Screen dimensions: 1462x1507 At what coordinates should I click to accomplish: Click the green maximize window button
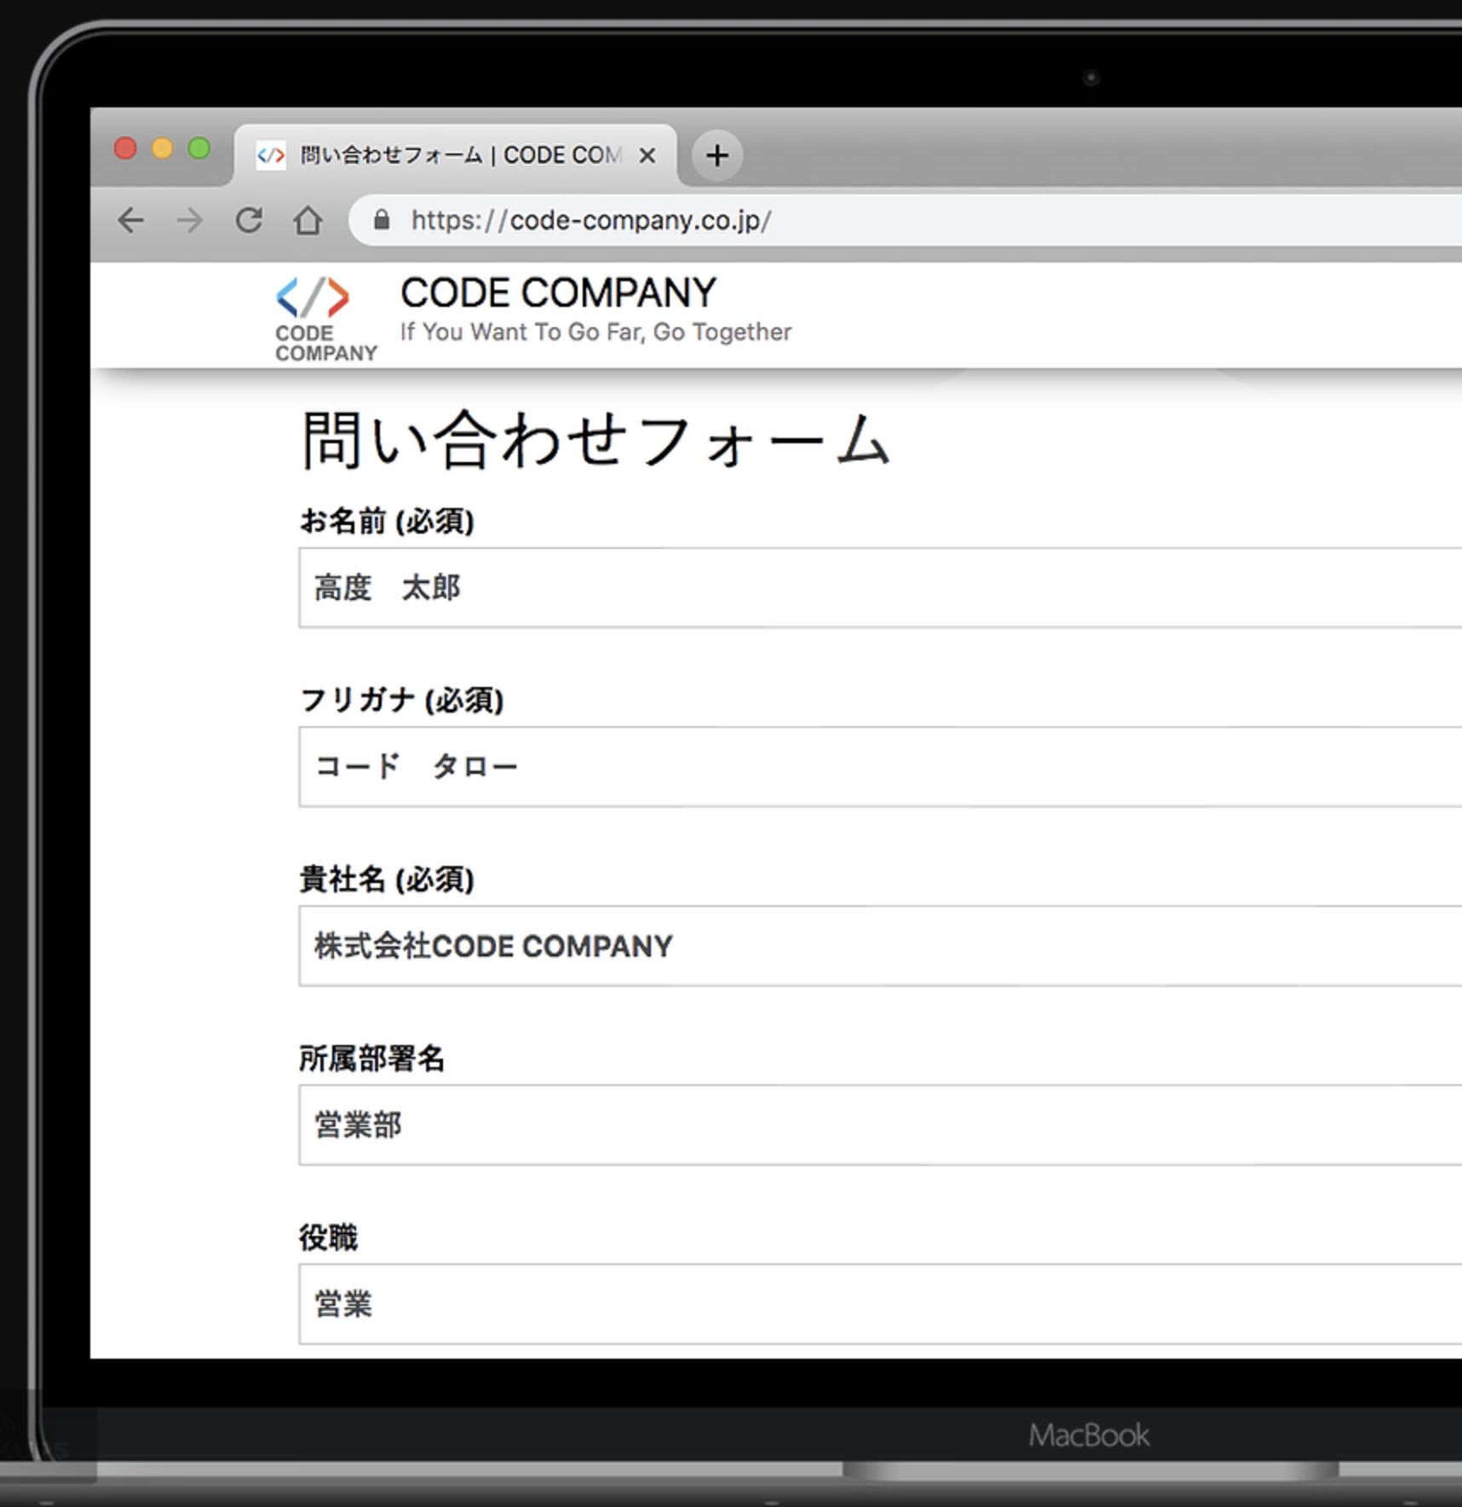[x=199, y=148]
